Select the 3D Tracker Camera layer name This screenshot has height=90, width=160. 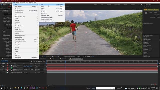click(17, 71)
